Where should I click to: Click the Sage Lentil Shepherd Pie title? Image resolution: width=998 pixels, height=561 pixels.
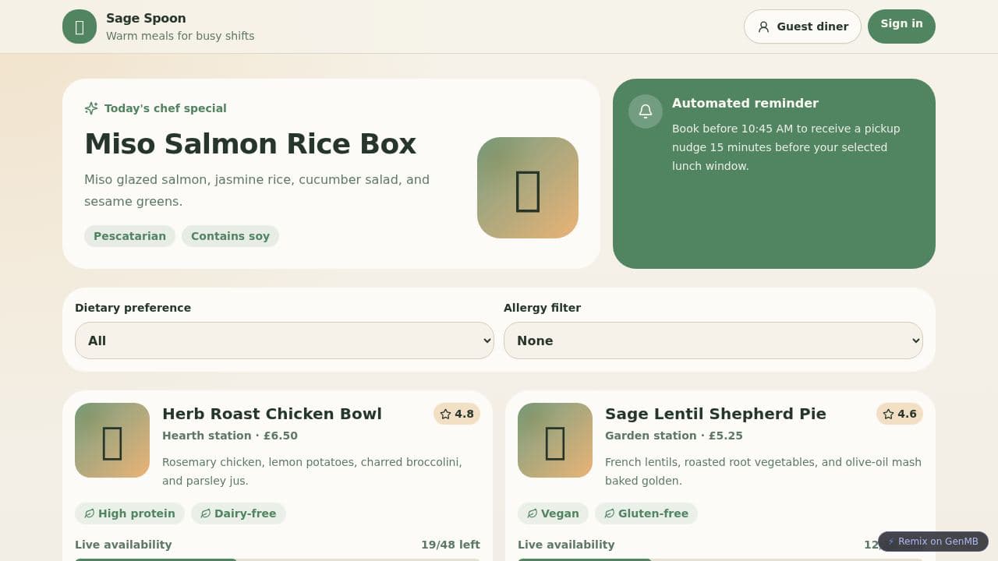click(716, 414)
